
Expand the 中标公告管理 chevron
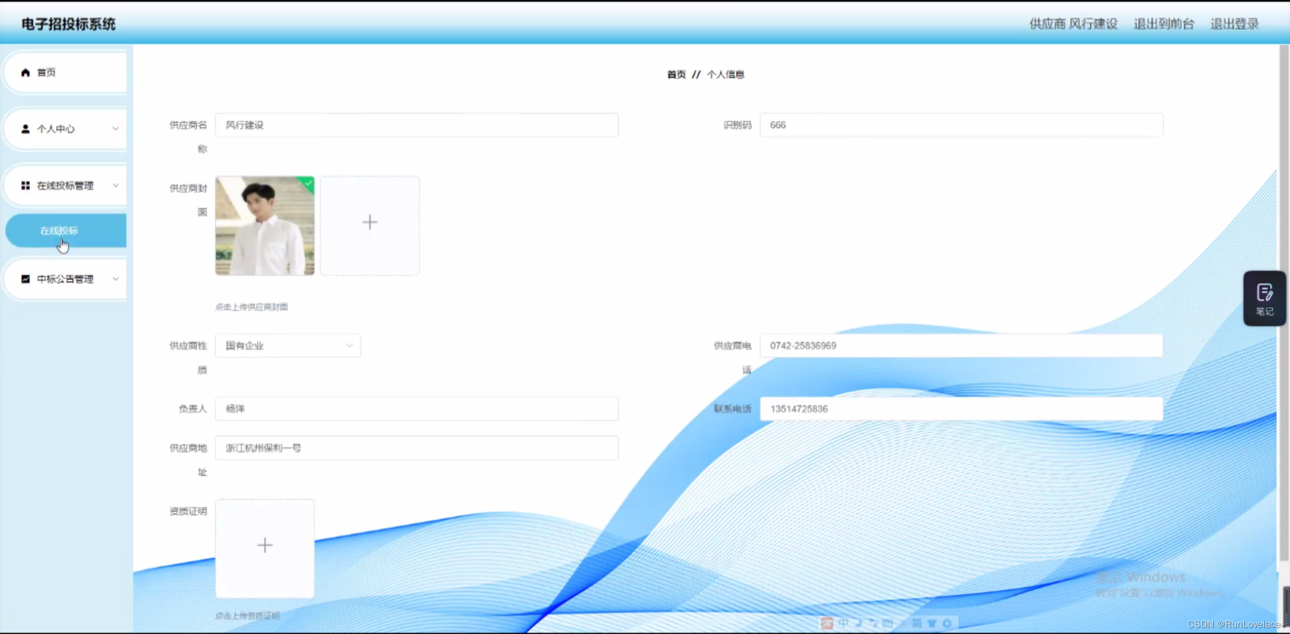pos(115,278)
